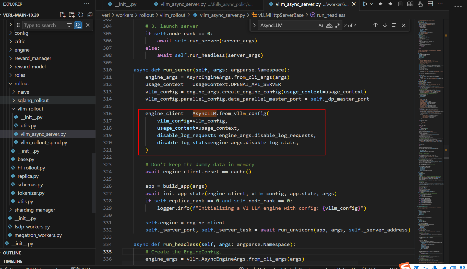
Task: Navigate forward with the right arrow
Action: [x=390, y=4]
